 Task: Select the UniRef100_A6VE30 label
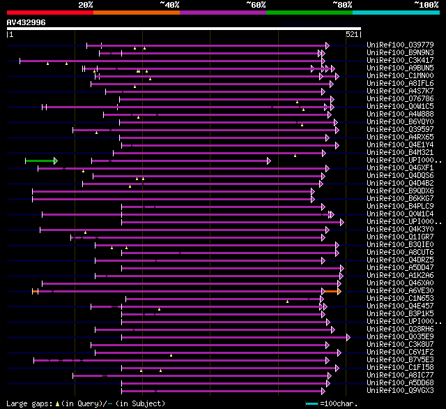pyautogui.click(x=400, y=291)
